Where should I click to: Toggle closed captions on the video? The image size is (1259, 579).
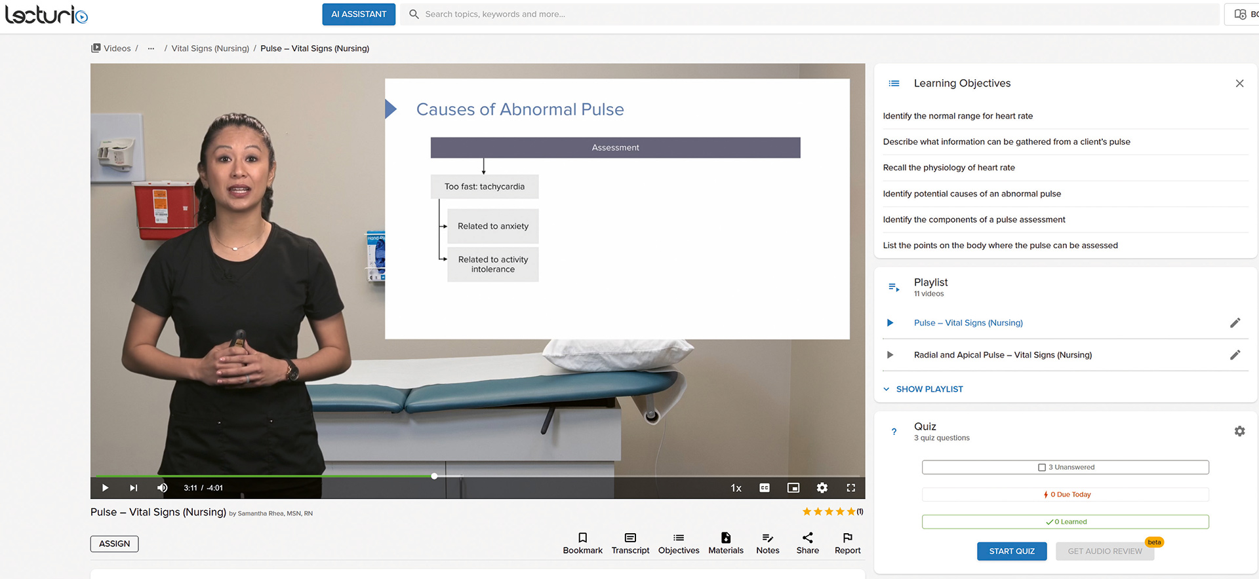765,488
